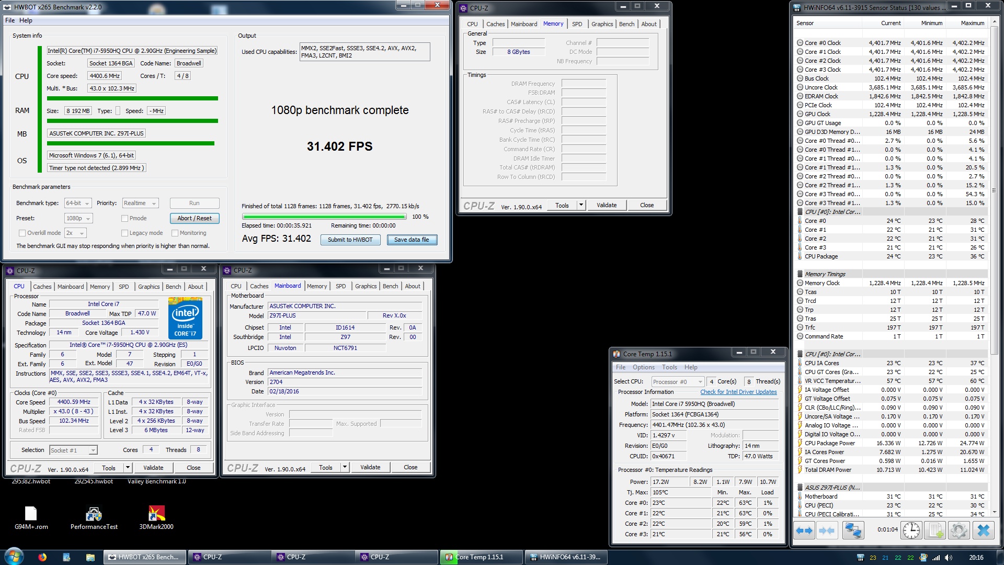Open the Tools menu in Core Temp
This screenshot has height=565, width=1004.
pyautogui.click(x=669, y=367)
